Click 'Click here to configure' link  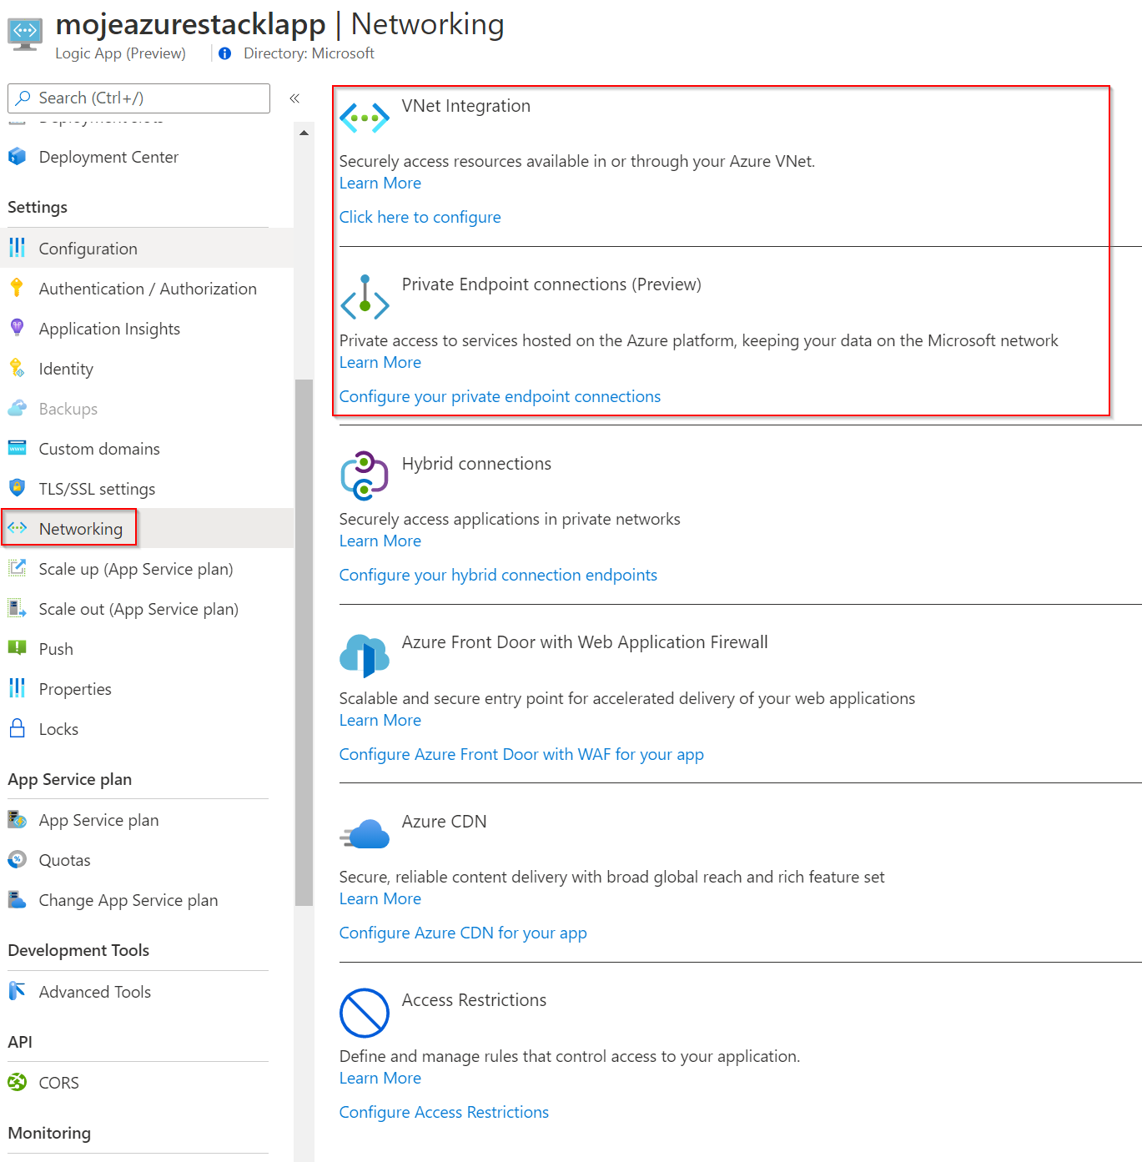tap(420, 217)
